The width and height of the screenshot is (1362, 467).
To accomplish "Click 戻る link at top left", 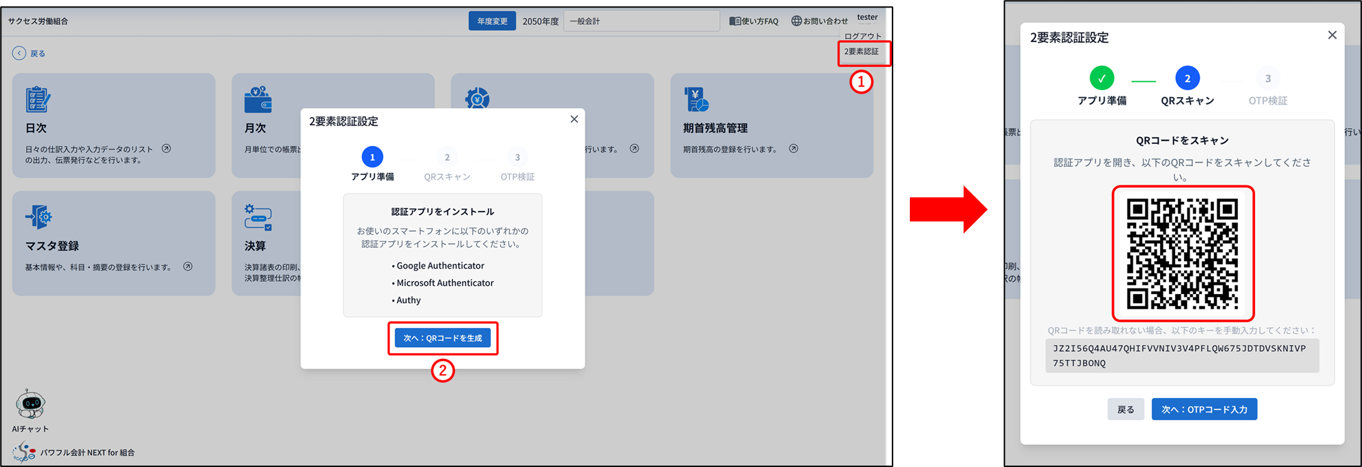I will tap(38, 54).
